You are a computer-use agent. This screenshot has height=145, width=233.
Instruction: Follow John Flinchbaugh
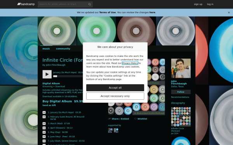point(181,92)
